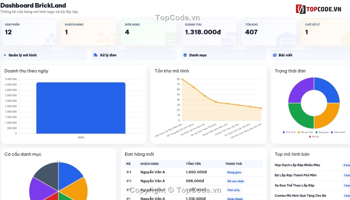The width and height of the screenshot is (350, 200).
Task: Click the blue segment of the Trạng thái đơn donut
Action: point(327,90)
